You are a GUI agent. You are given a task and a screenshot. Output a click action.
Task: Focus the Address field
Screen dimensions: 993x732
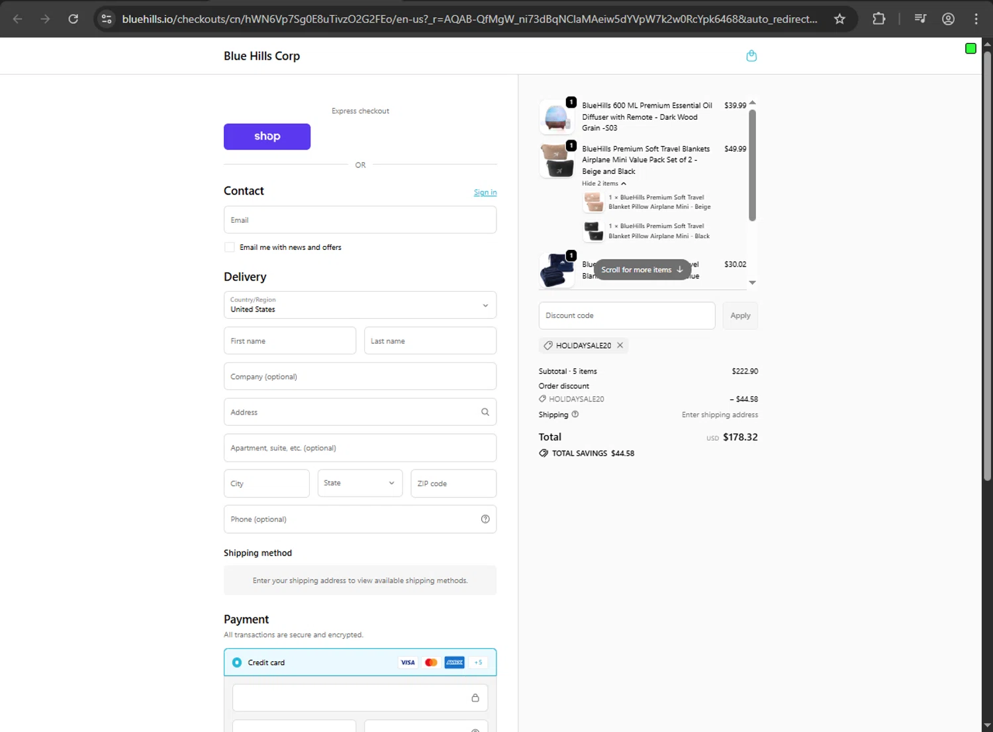360,412
